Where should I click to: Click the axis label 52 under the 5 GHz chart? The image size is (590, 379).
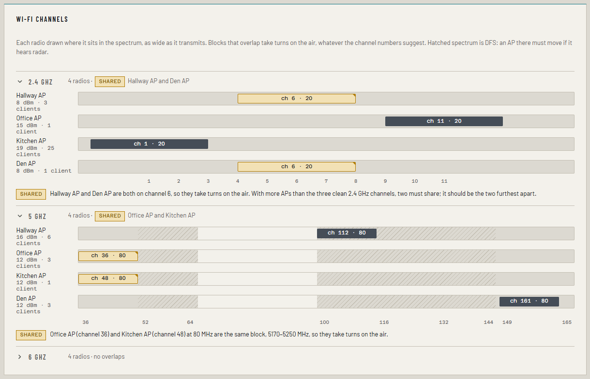[x=145, y=322]
